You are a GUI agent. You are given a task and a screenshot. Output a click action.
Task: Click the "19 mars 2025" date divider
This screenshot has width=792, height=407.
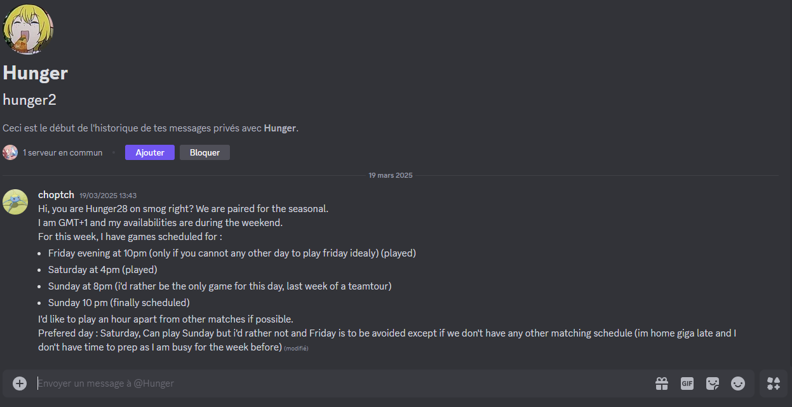tap(390, 175)
